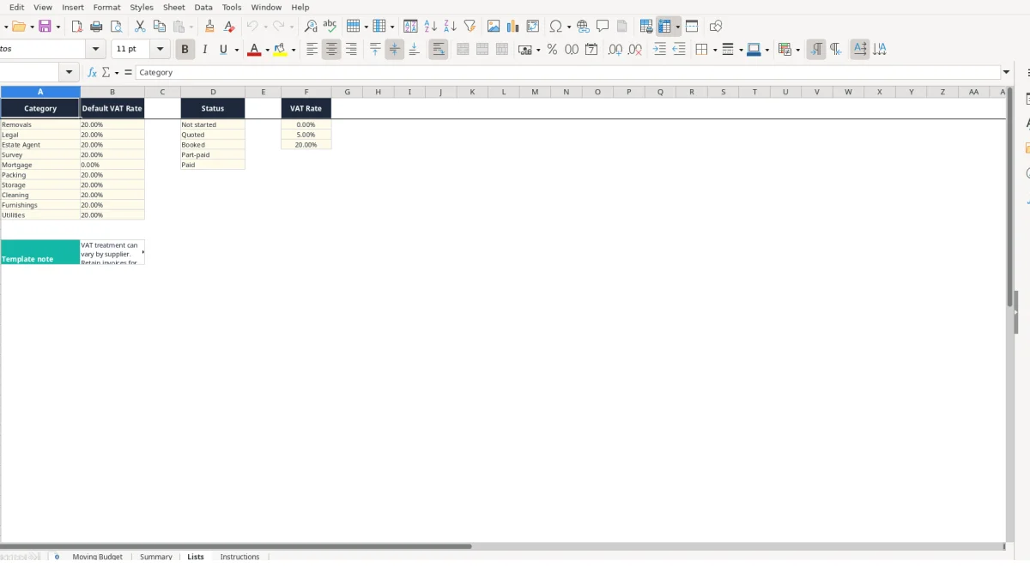This screenshot has width=1030, height=579.
Task: Format as percent
Action: coord(552,50)
